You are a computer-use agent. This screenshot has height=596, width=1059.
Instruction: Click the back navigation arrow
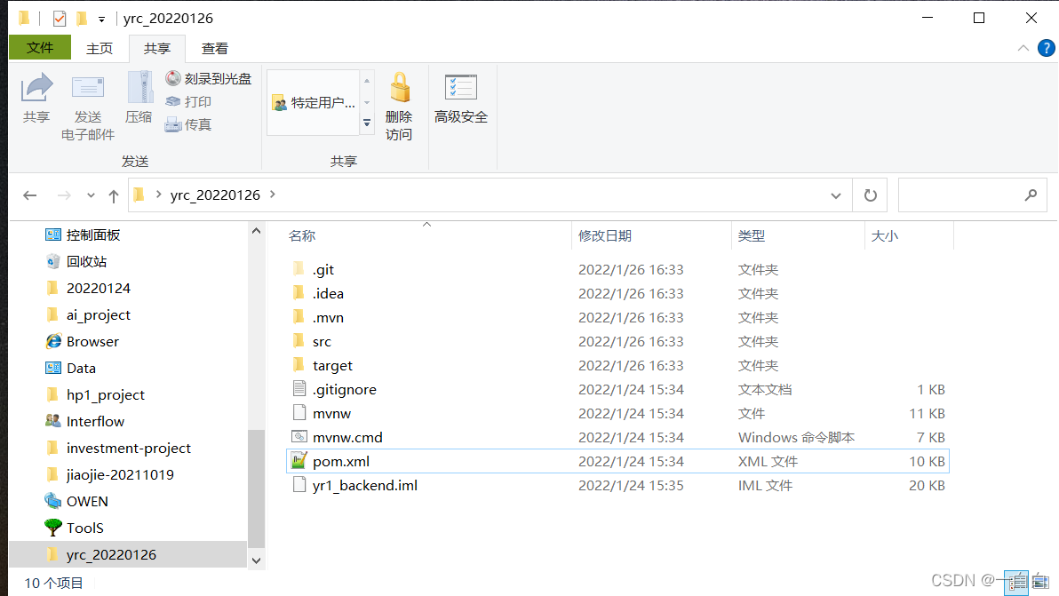point(29,195)
